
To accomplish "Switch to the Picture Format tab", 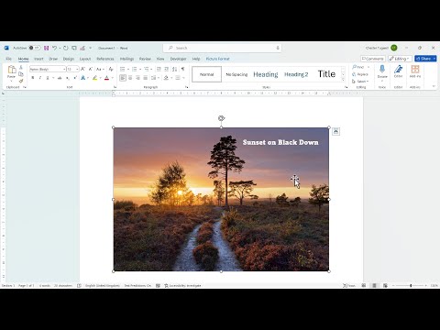I will [x=217, y=59].
